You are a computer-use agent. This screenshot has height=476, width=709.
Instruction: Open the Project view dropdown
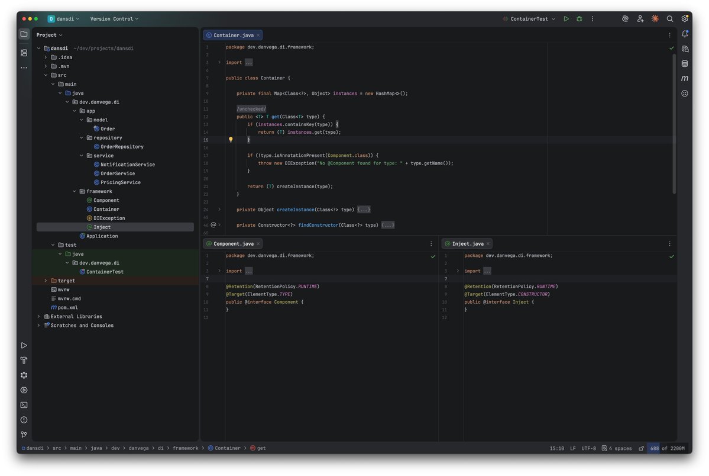[49, 35]
